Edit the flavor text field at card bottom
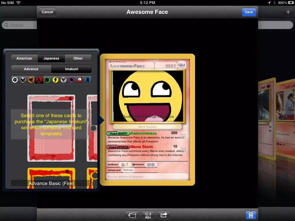Screen dimensions: 295x221 [147, 177]
